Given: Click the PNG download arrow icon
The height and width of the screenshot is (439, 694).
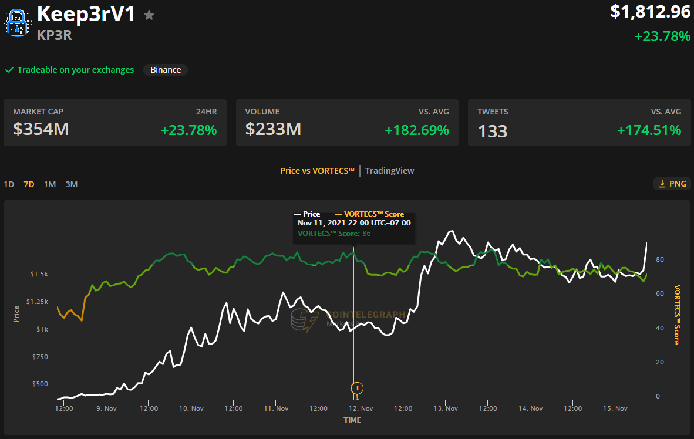Looking at the screenshot, I should [x=662, y=184].
